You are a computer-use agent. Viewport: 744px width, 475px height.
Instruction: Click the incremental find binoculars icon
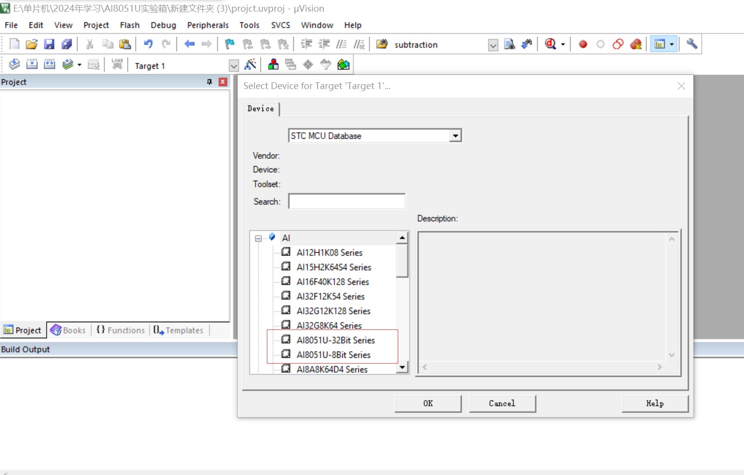click(527, 44)
